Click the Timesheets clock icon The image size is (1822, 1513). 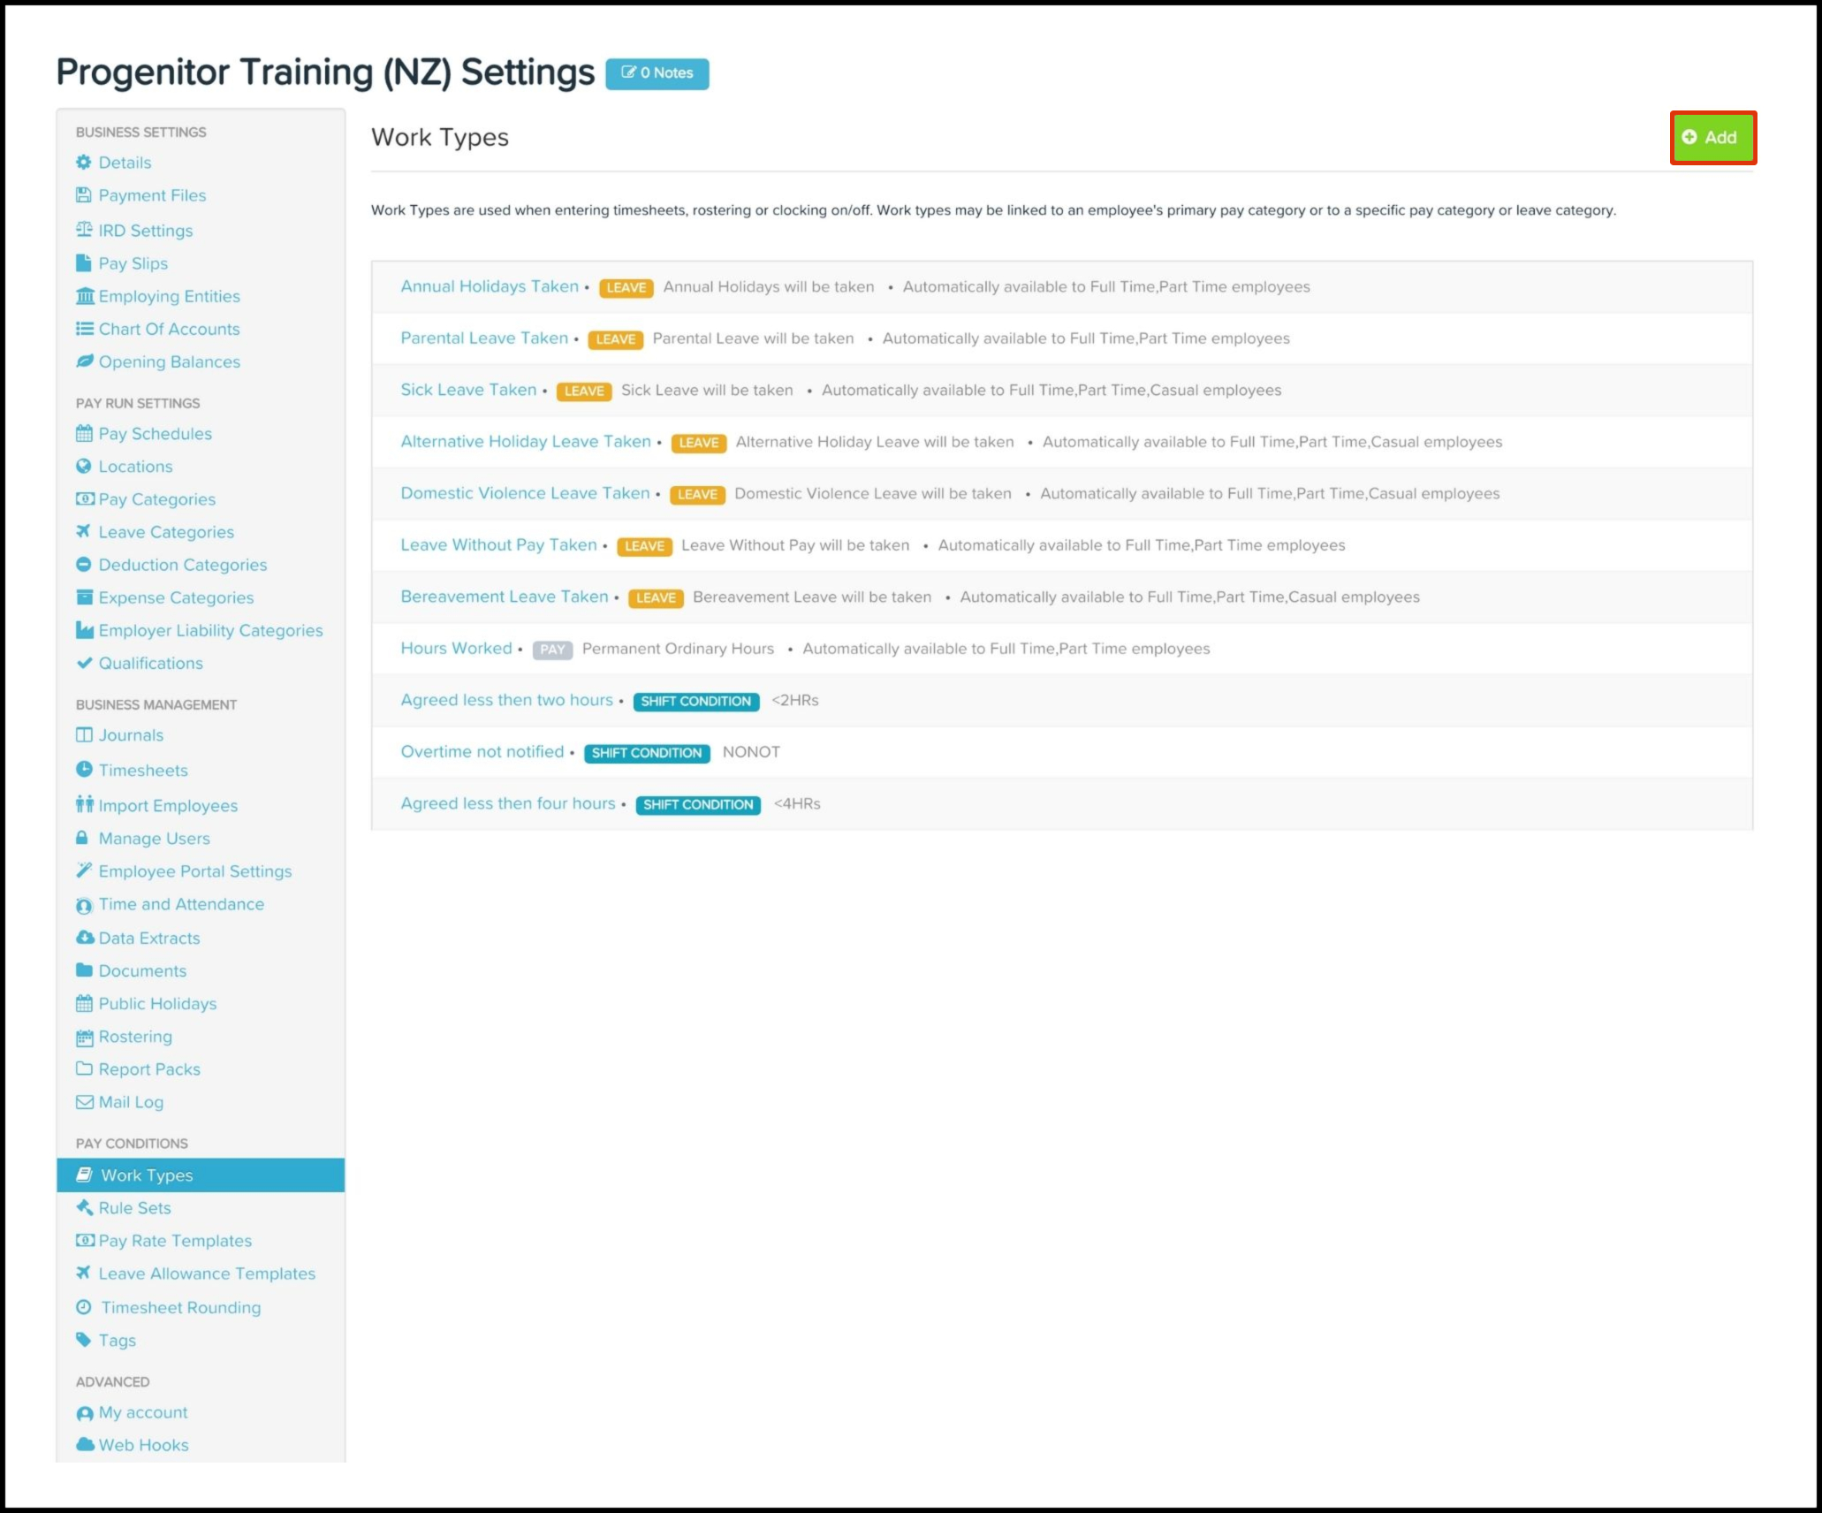[84, 770]
